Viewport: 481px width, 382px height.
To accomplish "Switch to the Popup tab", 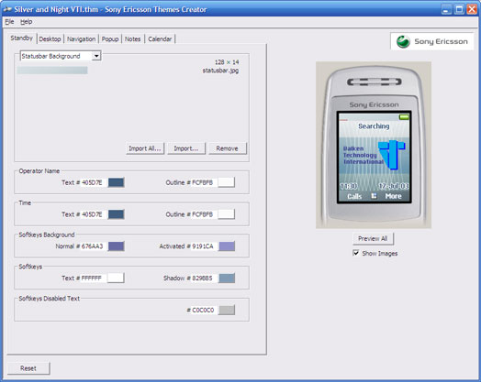I will click(x=110, y=38).
